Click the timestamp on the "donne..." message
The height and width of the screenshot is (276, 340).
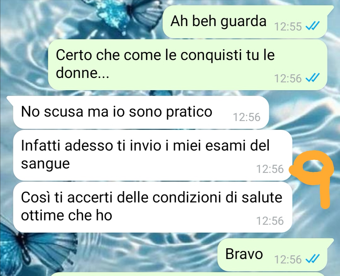[x=288, y=78]
